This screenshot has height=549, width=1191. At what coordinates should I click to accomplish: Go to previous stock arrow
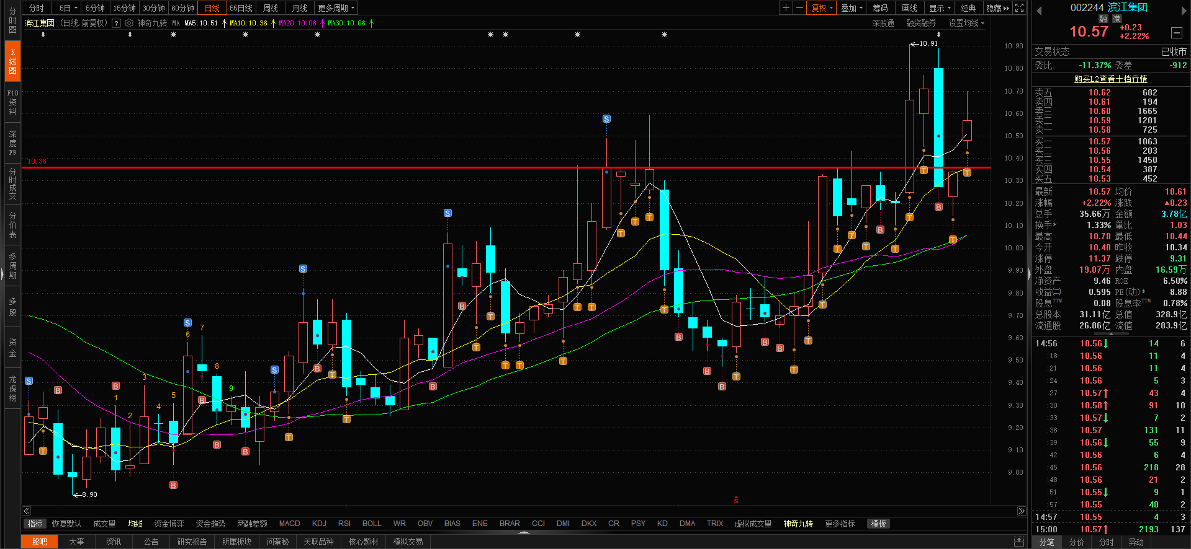tap(1039, 11)
